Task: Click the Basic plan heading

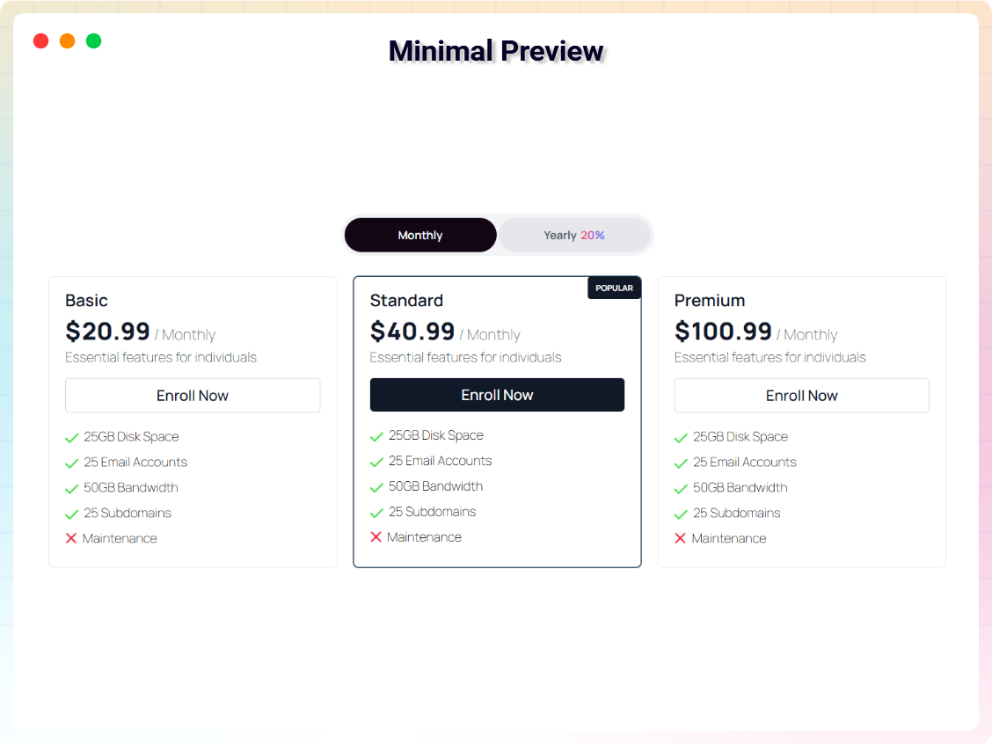Action: [x=87, y=300]
